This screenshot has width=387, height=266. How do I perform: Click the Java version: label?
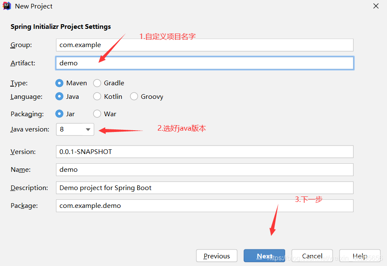pyautogui.click(x=30, y=129)
